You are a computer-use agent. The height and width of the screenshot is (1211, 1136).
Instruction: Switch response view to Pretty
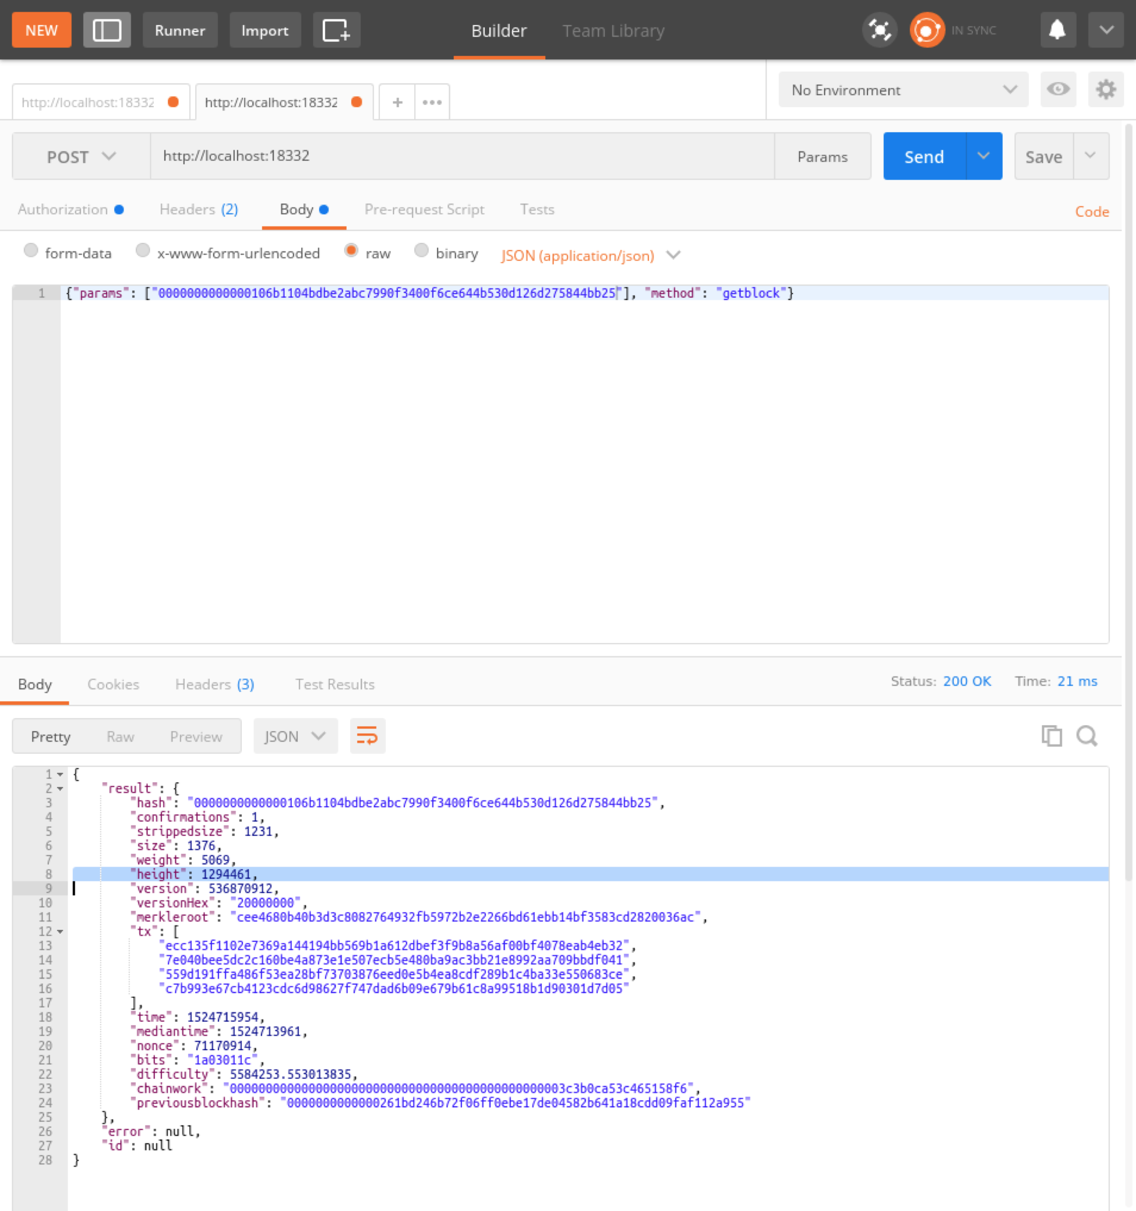[x=51, y=736]
